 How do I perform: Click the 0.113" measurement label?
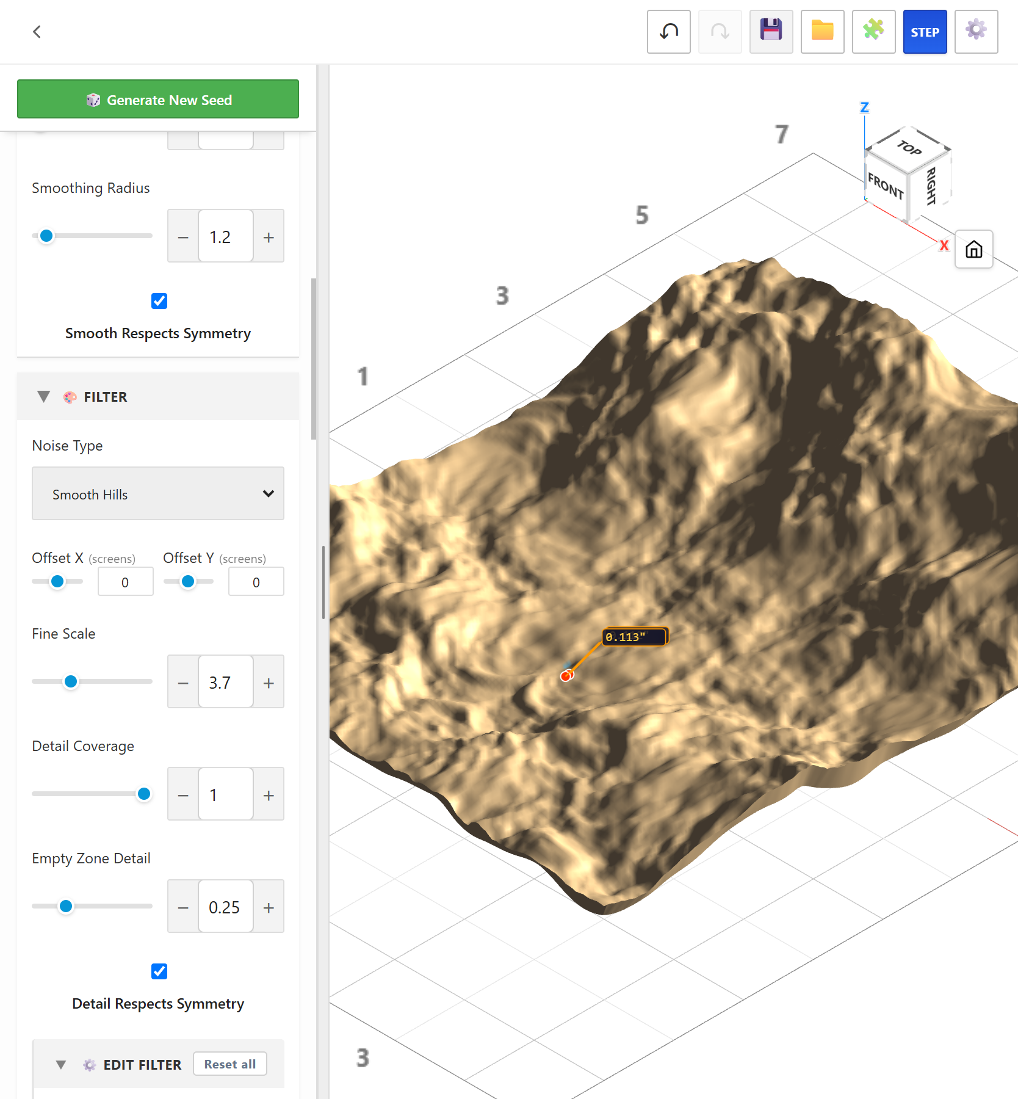pyautogui.click(x=635, y=637)
